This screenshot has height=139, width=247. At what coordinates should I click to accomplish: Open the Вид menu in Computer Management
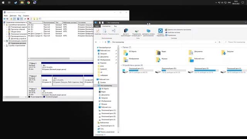click(20, 16)
